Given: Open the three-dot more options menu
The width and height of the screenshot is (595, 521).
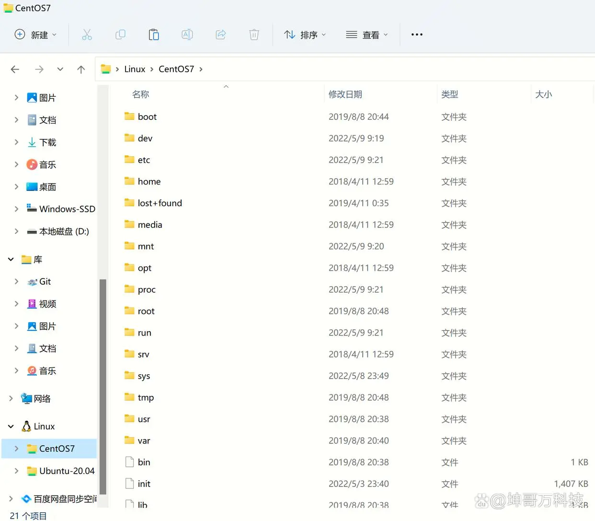Looking at the screenshot, I should tap(417, 35).
